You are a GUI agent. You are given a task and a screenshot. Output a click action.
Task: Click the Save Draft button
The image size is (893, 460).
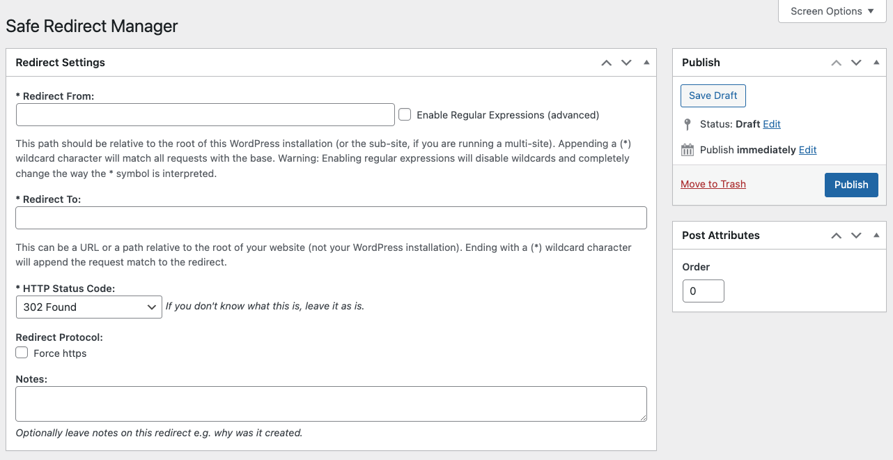point(713,95)
